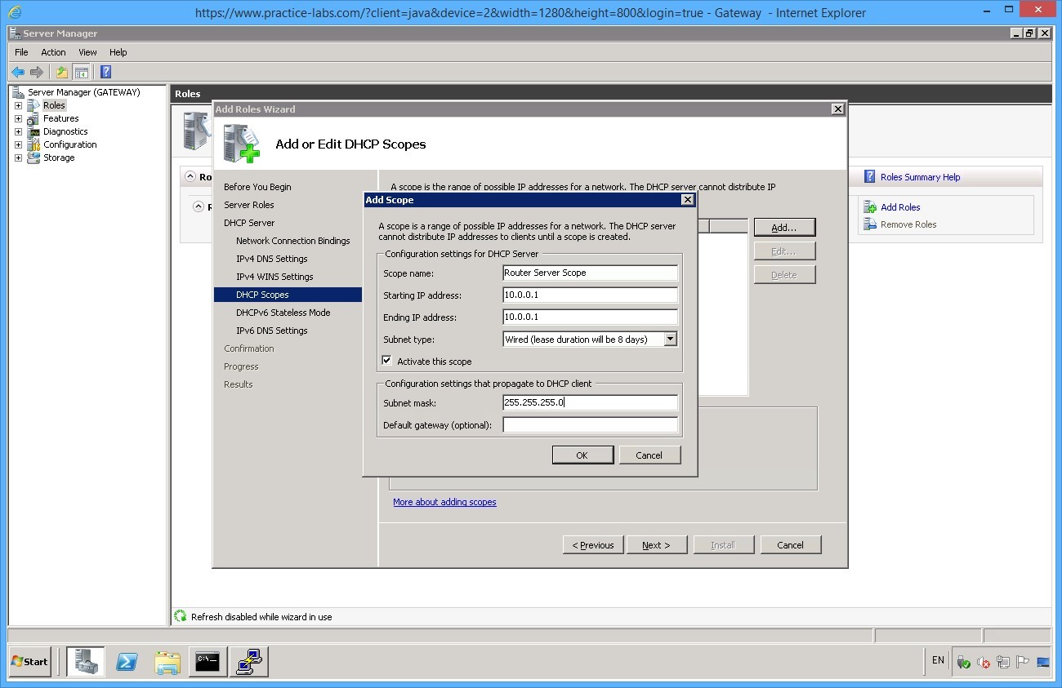
Task: Click OK in Add Scope dialog
Action: 582,455
